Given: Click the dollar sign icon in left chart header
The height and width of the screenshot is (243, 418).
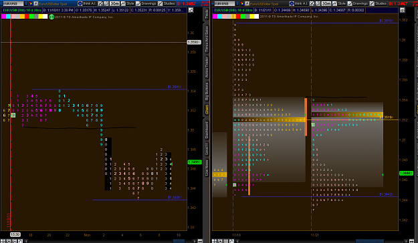Looking at the screenshot, I should (35, 3).
